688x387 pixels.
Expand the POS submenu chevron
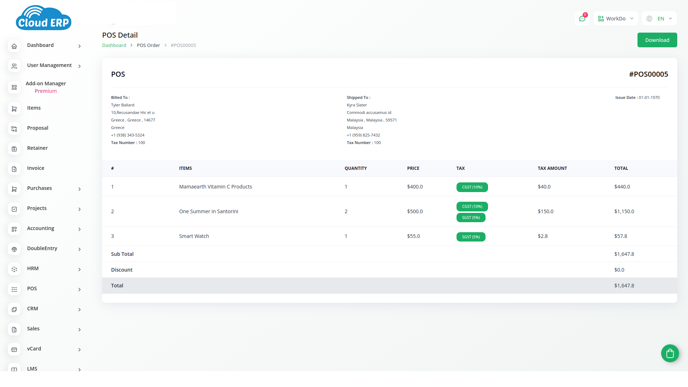80,290
